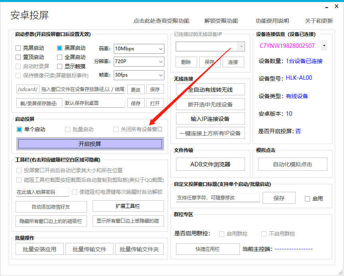Screen dimensions: 344x276
Task: Focus 在此填入锁屏密码 input field
Action: (x=43, y=192)
